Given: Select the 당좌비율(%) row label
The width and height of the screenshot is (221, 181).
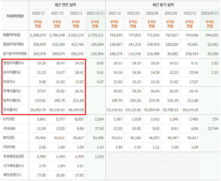Looking at the screenshot, I should [x=12, y=100].
